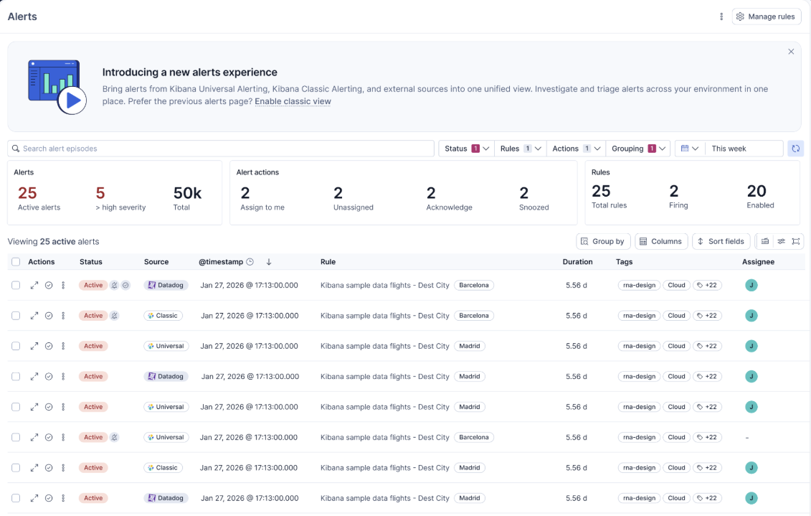Click the acknowledged badge in Datadog Barcelona status
This screenshot has height=516, width=811.
pyautogui.click(x=125, y=285)
